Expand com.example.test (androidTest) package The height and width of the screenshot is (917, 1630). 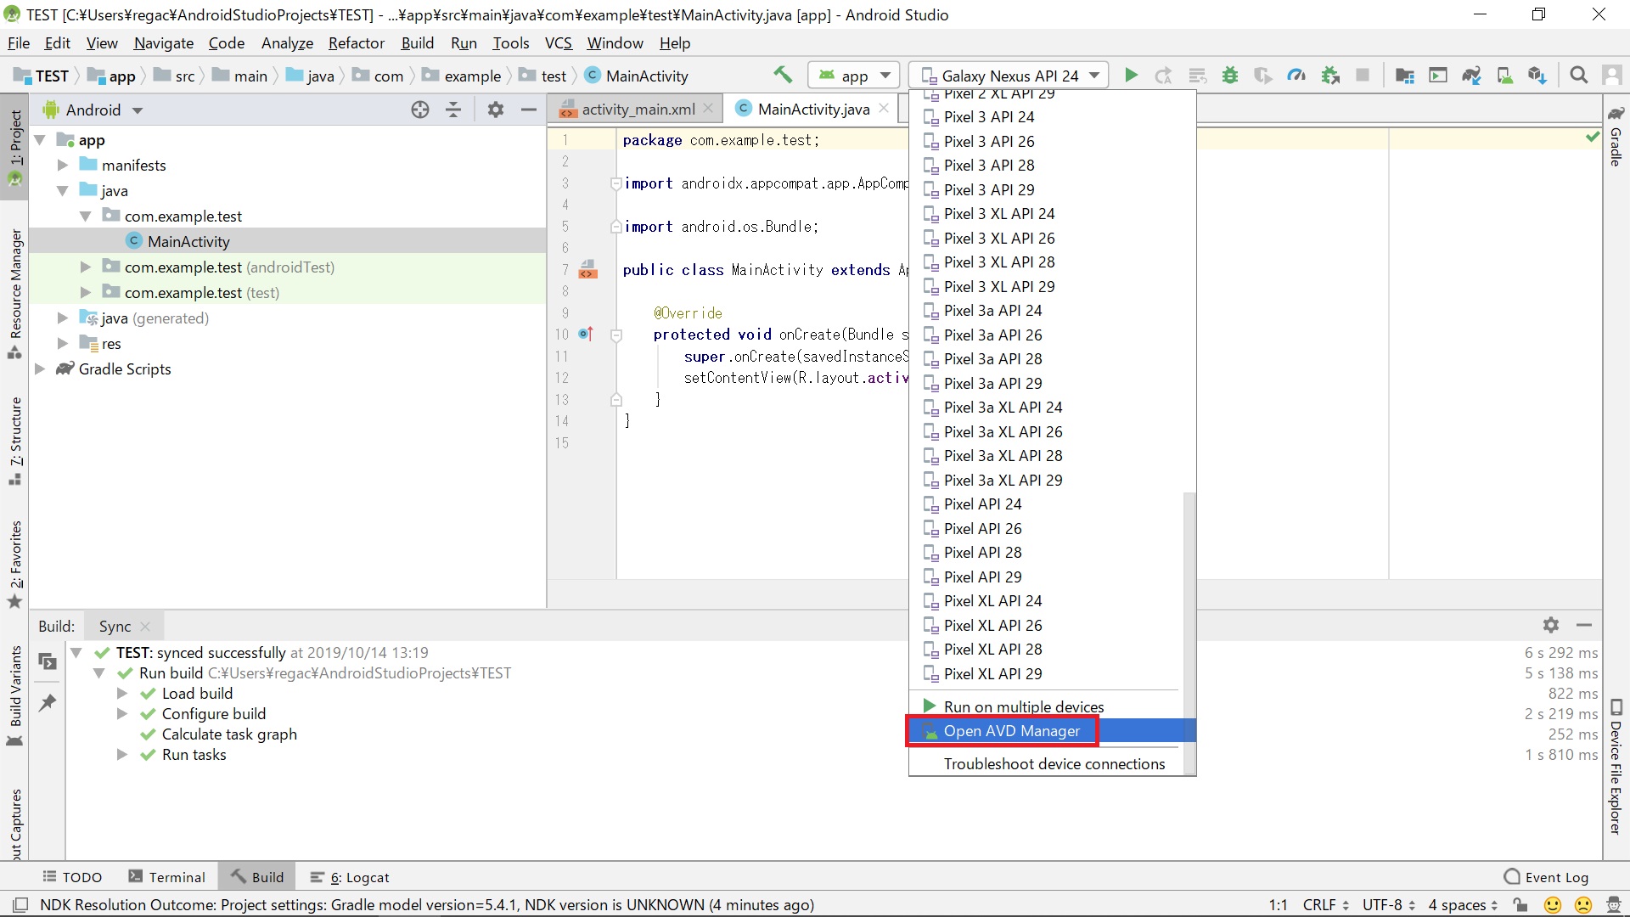pyautogui.click(x=85, y=267)
